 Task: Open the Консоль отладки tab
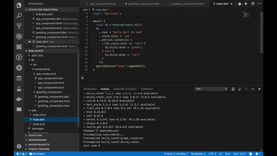click(x=125, y=89)
